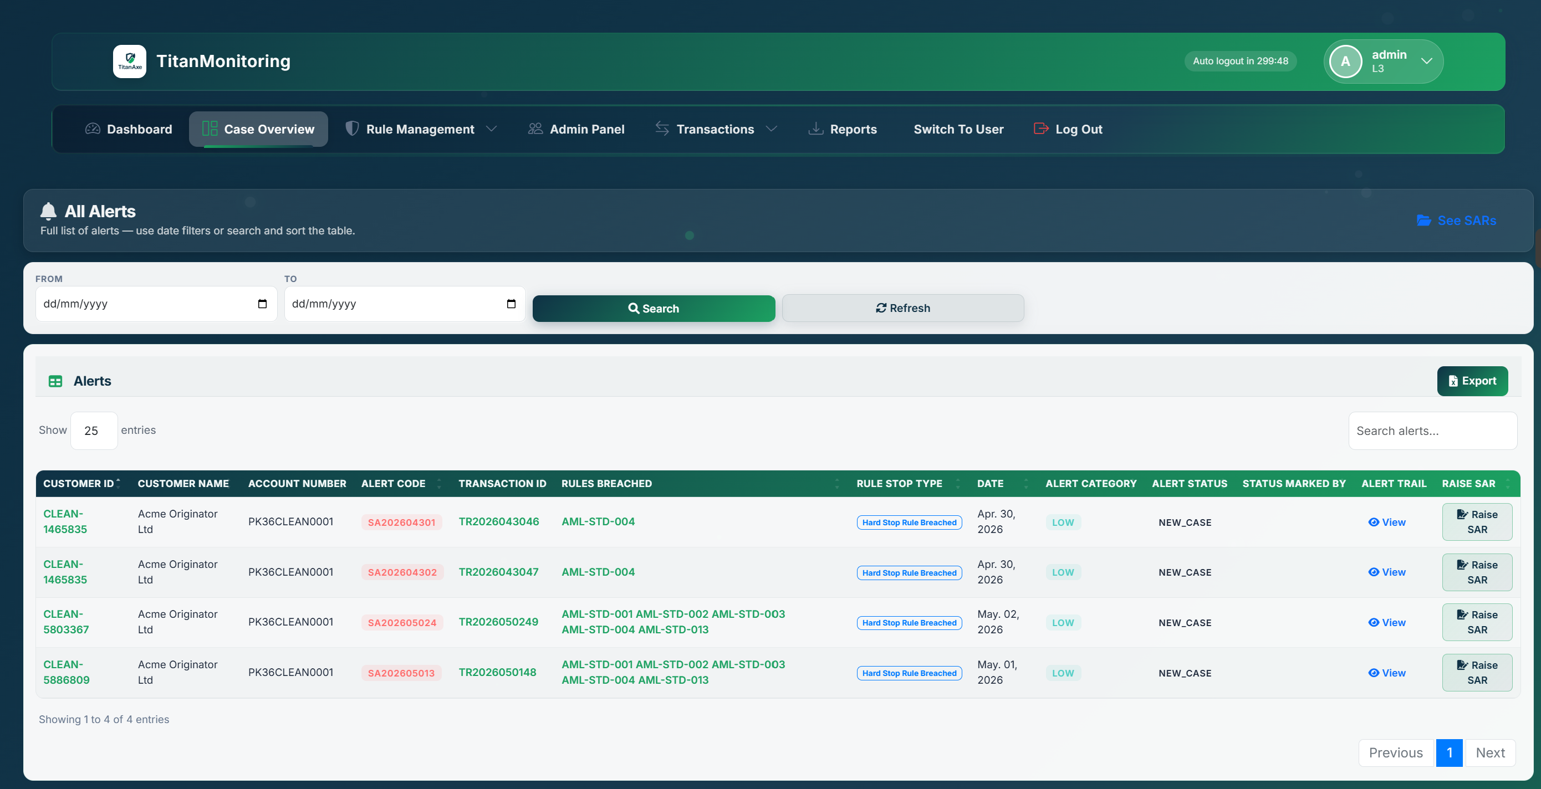Image resolution: width=1541 pixels, height=789 pixels.
Task: Click Switch To User
Action: click(x=958, y=129)
